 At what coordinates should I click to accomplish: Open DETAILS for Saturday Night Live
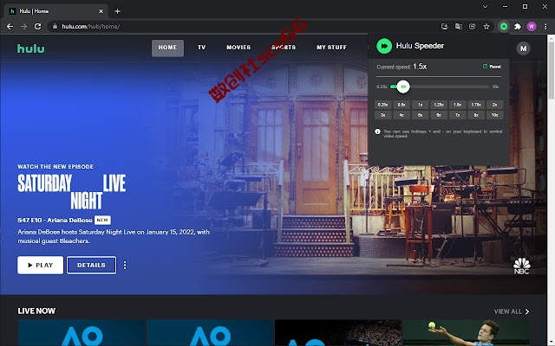tap(91, 266)
